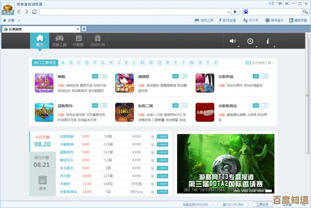Play 大侠传 with PLAY button
Viewport: 311px width, 208px height.
tap(162, 184)
